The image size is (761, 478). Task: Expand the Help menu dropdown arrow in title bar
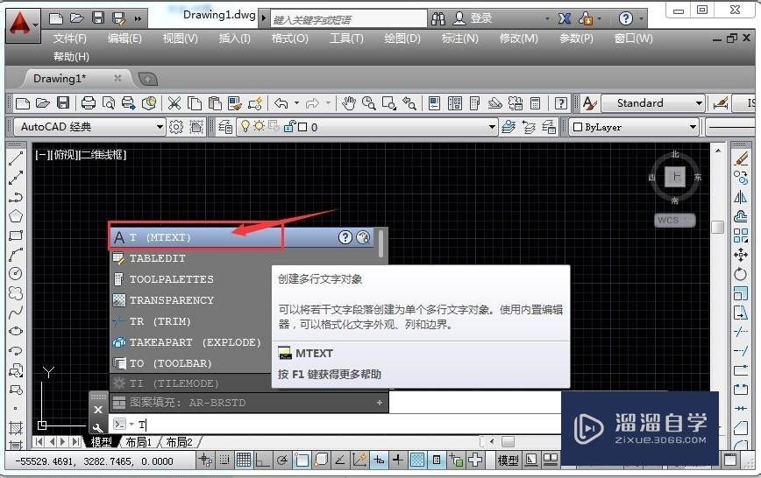pos(641,18)
